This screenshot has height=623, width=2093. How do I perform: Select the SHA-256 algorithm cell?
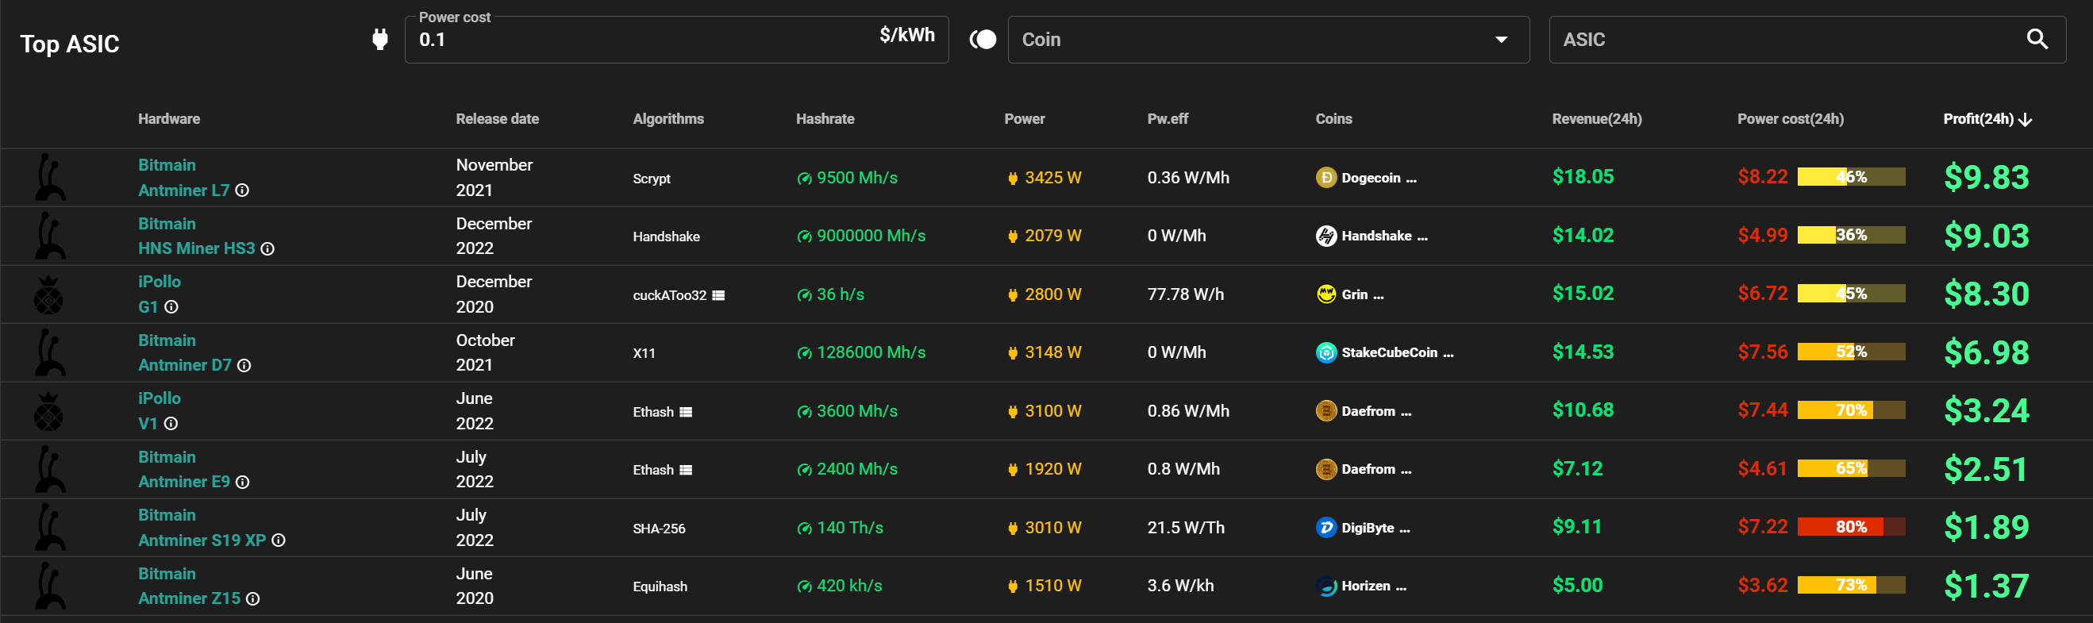(659, 529)
